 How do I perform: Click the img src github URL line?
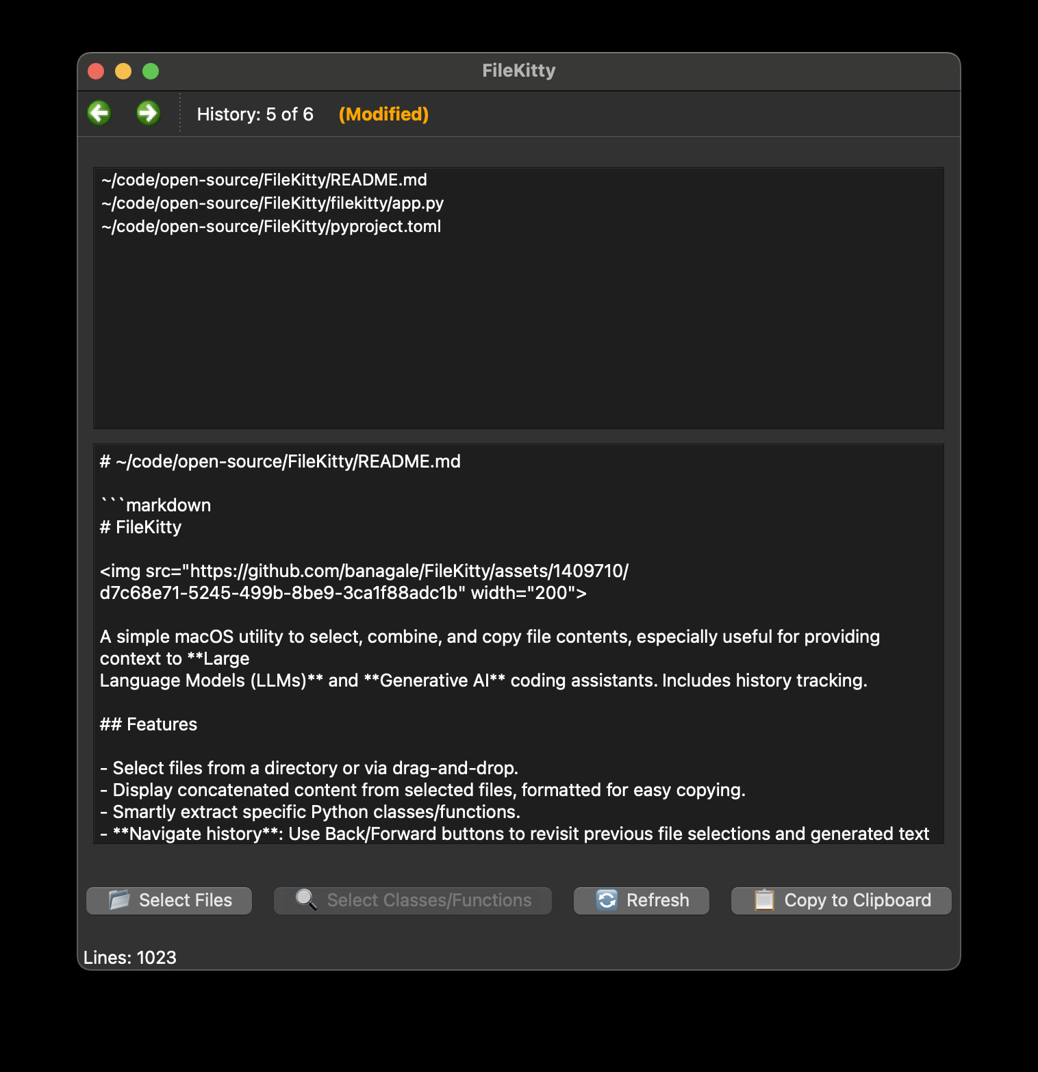coord(364,571)
